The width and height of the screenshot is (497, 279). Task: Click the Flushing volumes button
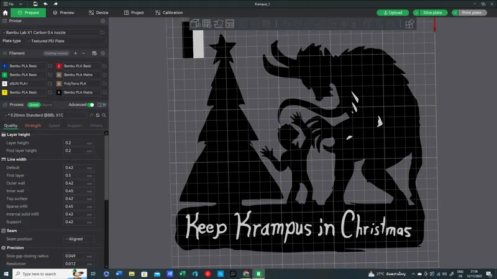[56, 53]
